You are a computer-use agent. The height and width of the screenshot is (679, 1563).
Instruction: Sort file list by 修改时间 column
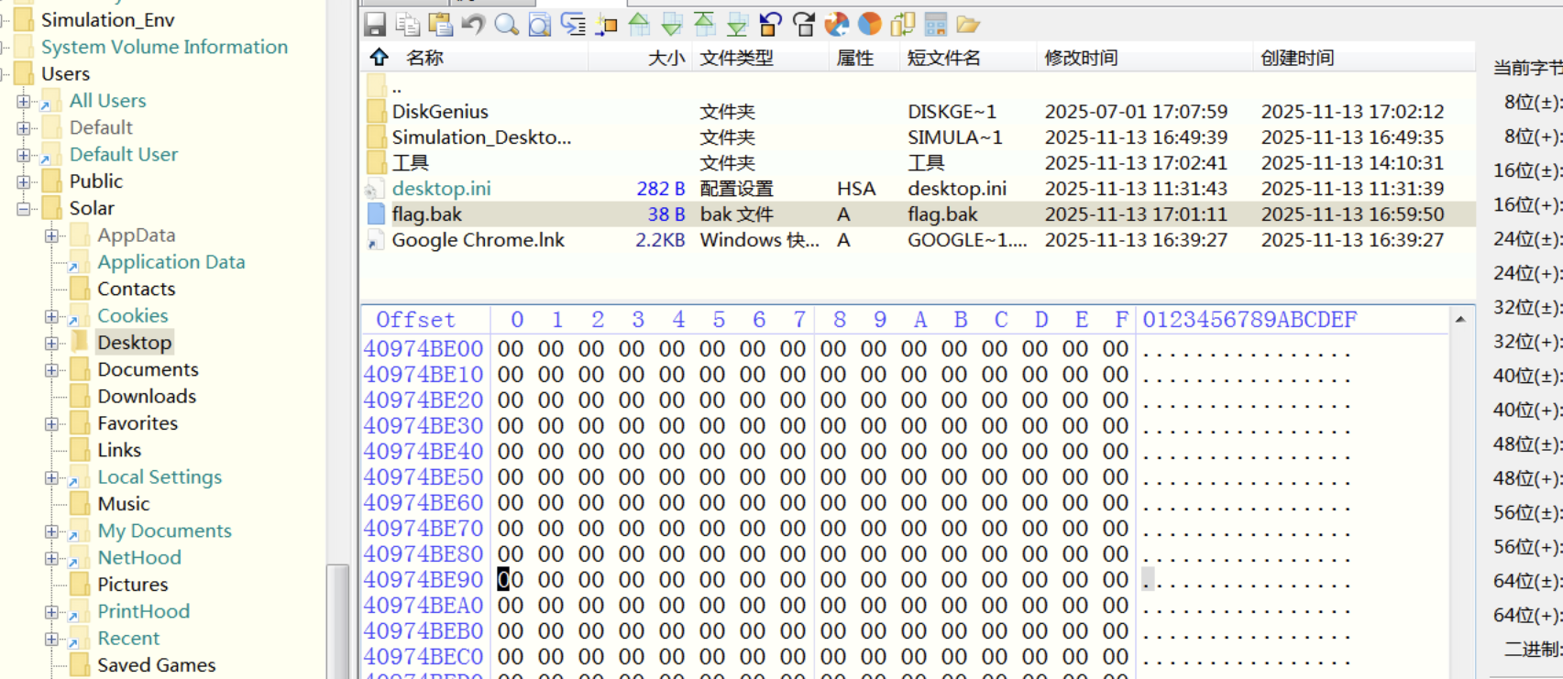pos(1081,58)
